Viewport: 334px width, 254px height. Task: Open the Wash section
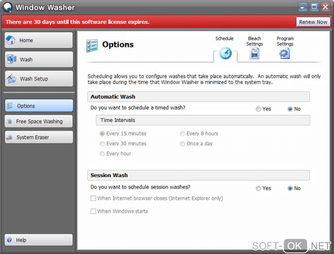[x=39, y=60]
